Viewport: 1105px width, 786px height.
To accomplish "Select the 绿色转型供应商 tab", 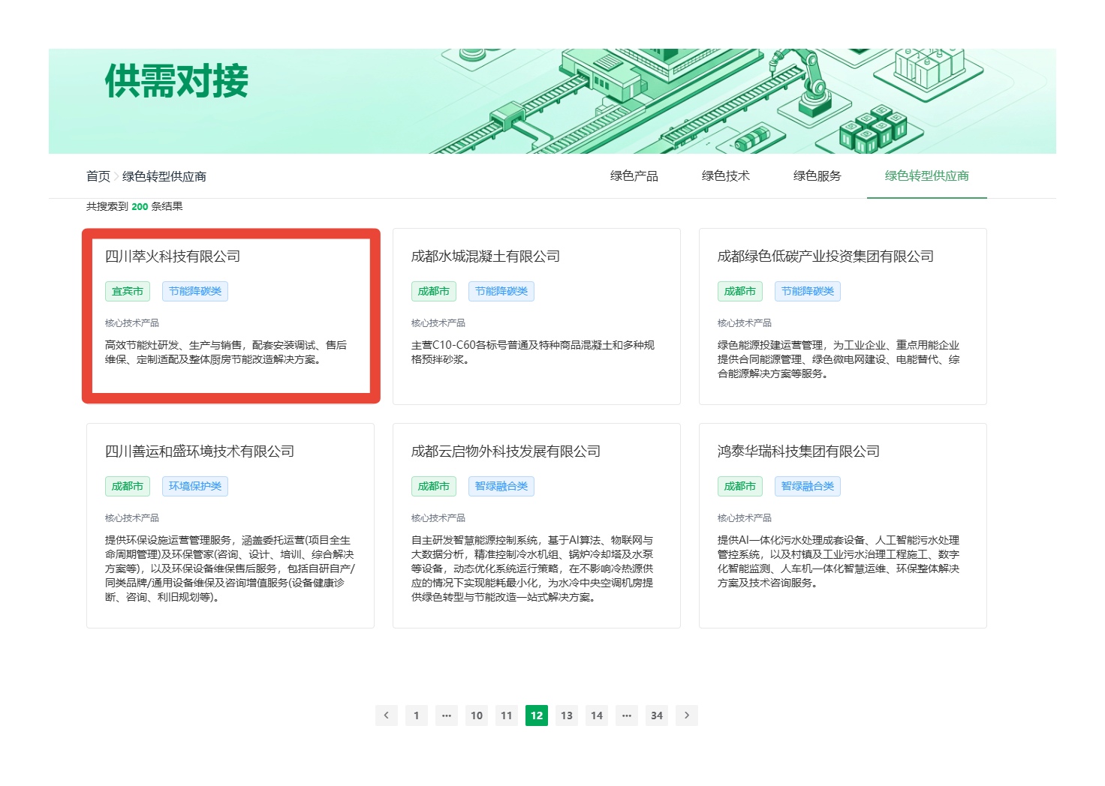I will [927, 176].
